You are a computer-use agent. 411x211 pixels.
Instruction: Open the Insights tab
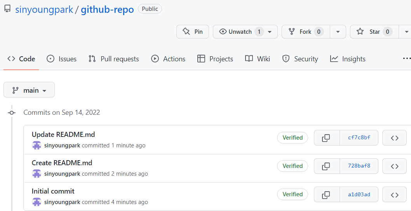[348, 59]
